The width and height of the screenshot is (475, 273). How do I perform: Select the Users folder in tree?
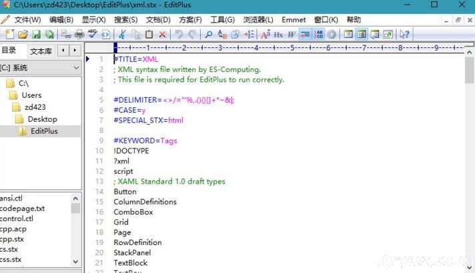[31, 95]
